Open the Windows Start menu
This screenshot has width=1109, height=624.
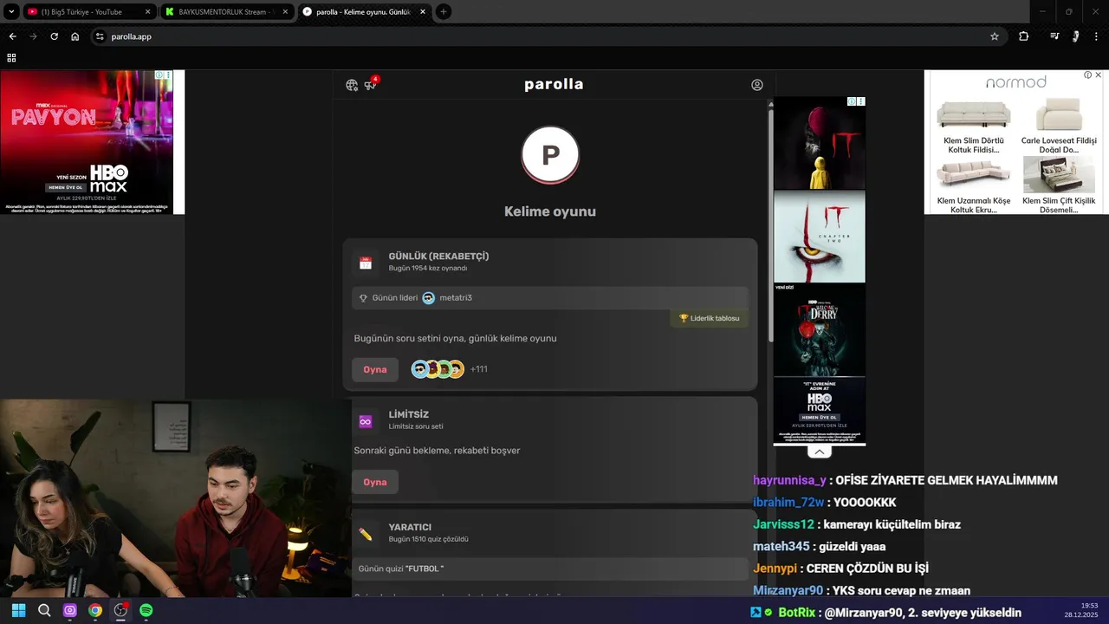point(18,610)
